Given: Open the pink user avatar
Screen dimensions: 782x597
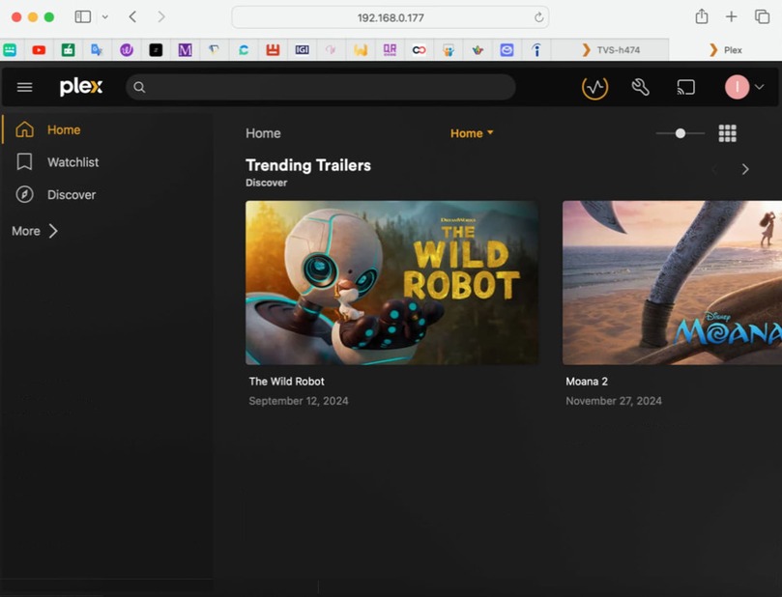Looking at the screenshot, I should (737, 87).
